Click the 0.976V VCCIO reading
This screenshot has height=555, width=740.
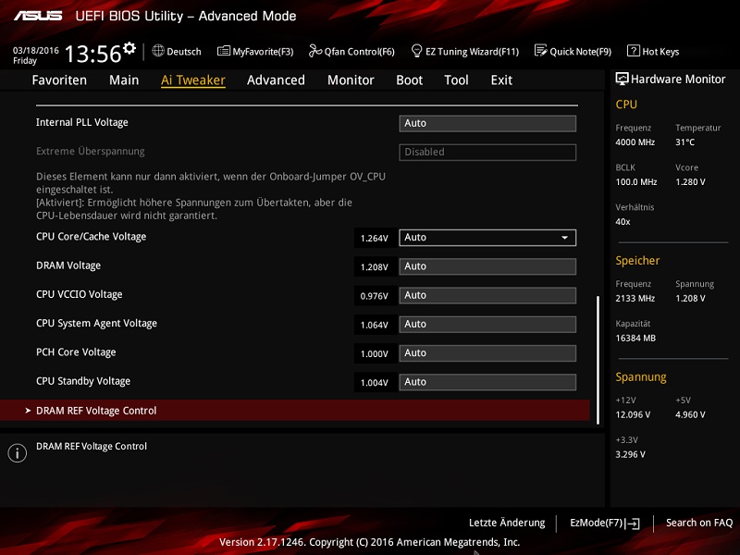tap(375, 296)
